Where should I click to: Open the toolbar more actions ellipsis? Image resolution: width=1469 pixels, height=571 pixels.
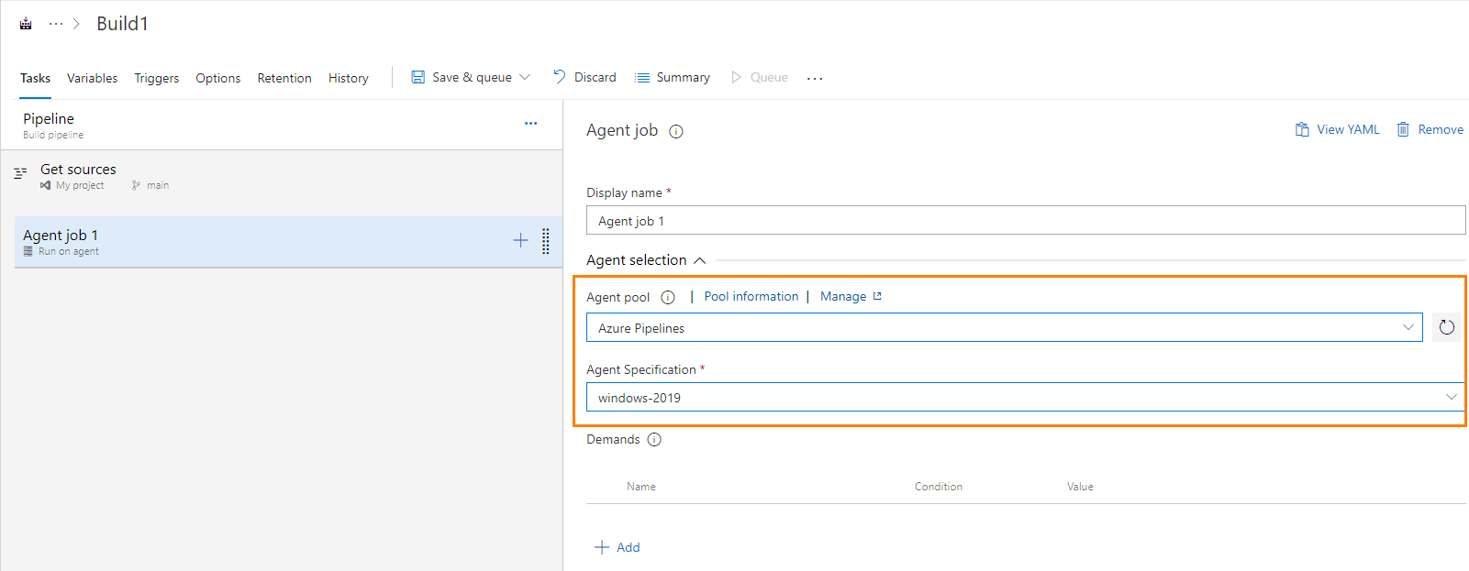(815, 79)
